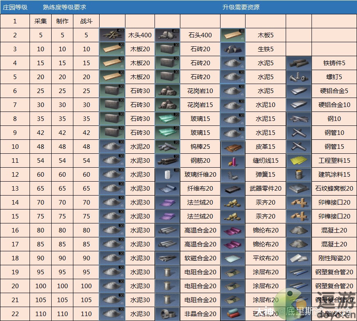The image size is (357, 321).
Task: Click the resistance alloy icon in row 19
Action: point(167,272)
